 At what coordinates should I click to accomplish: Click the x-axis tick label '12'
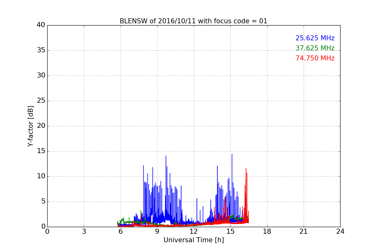point(194,232)
